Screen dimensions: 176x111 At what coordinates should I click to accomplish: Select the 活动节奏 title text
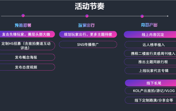click(90, 6)
